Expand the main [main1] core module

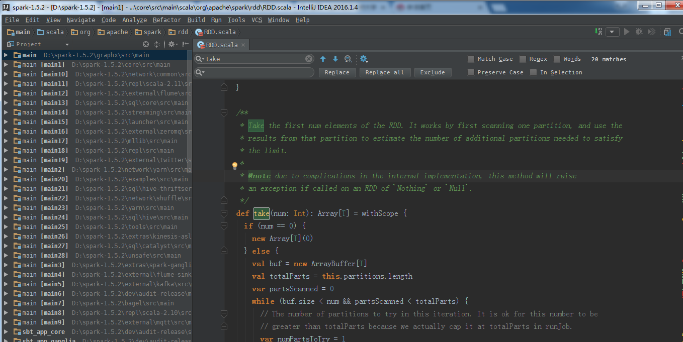[x=6, y=64]
